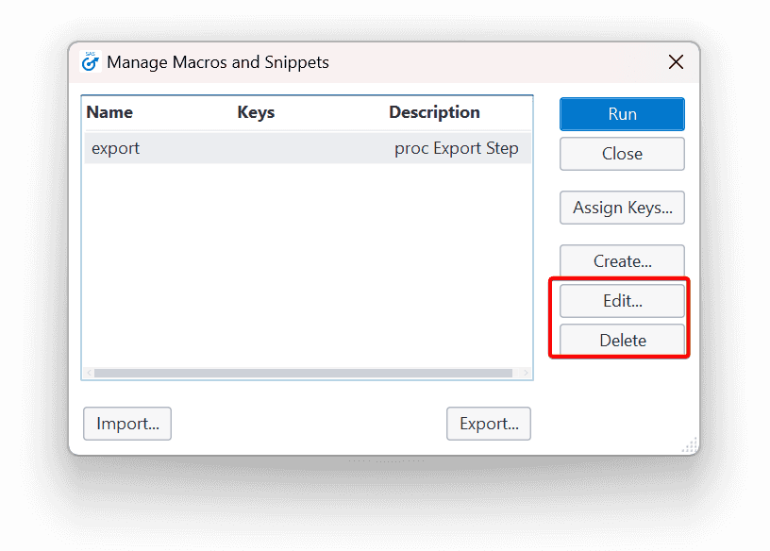Delete the export macro
Viewport: 770px width, 551px height.
tap(620, 340)
